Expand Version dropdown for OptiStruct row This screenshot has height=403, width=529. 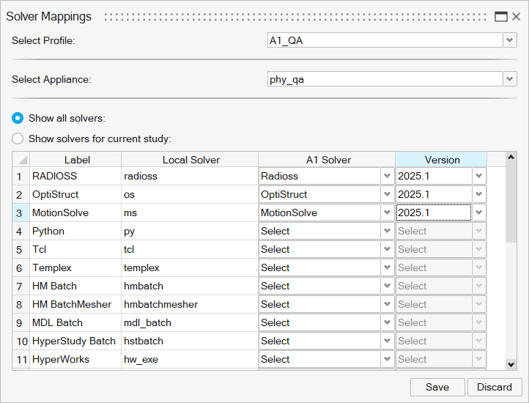478,194
